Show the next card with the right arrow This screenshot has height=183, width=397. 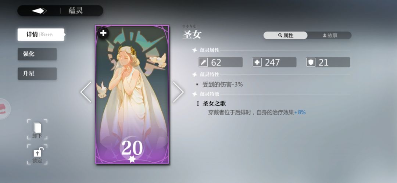178,92
